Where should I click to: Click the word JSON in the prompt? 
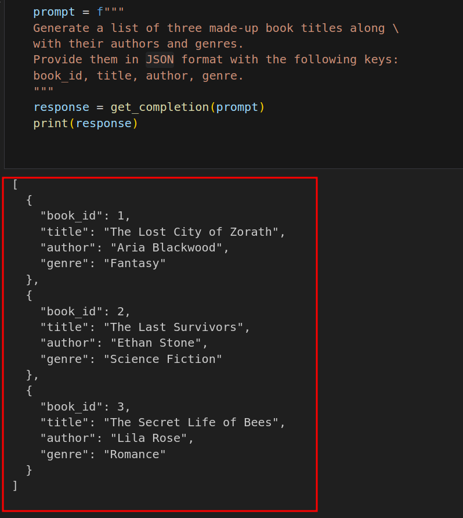tap(160, 59)
